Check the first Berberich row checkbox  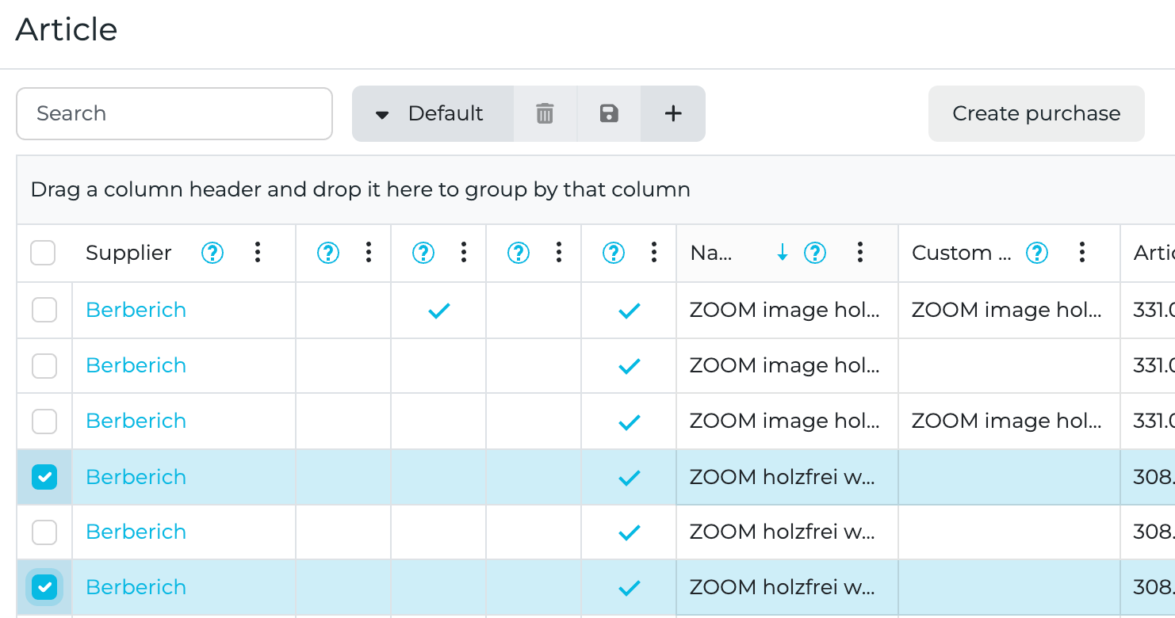point(44,310)
